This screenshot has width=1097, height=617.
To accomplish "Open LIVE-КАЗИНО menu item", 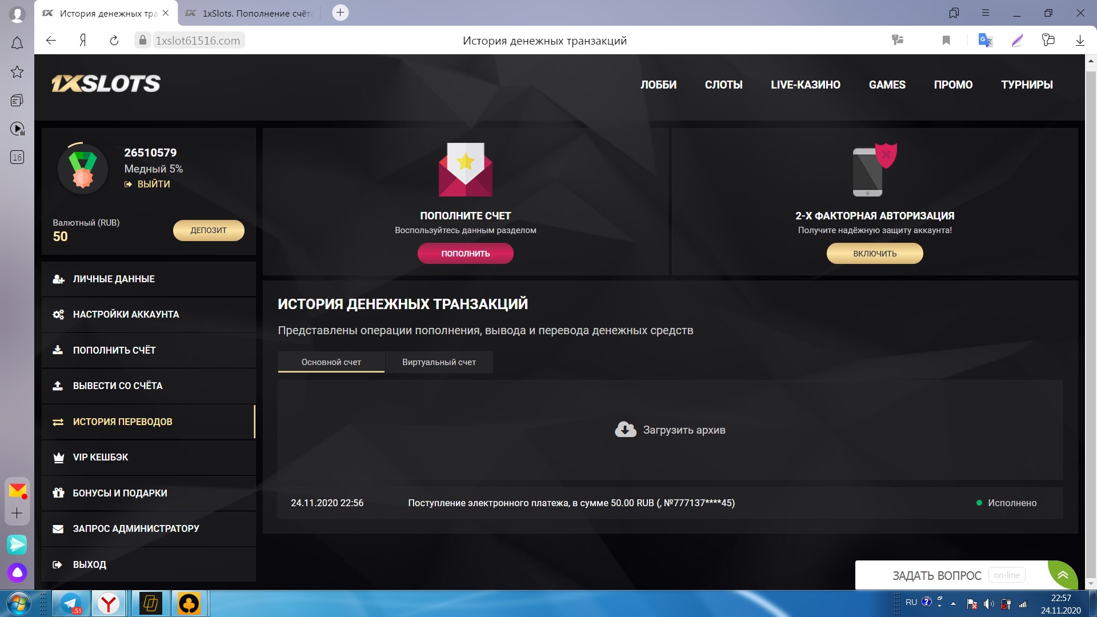I will click(x=805, y=85).
